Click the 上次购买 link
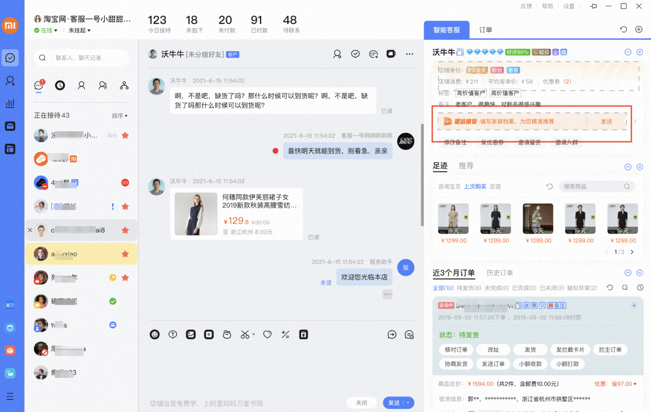This screenshot has height=412, width=651. pos(475,186)
